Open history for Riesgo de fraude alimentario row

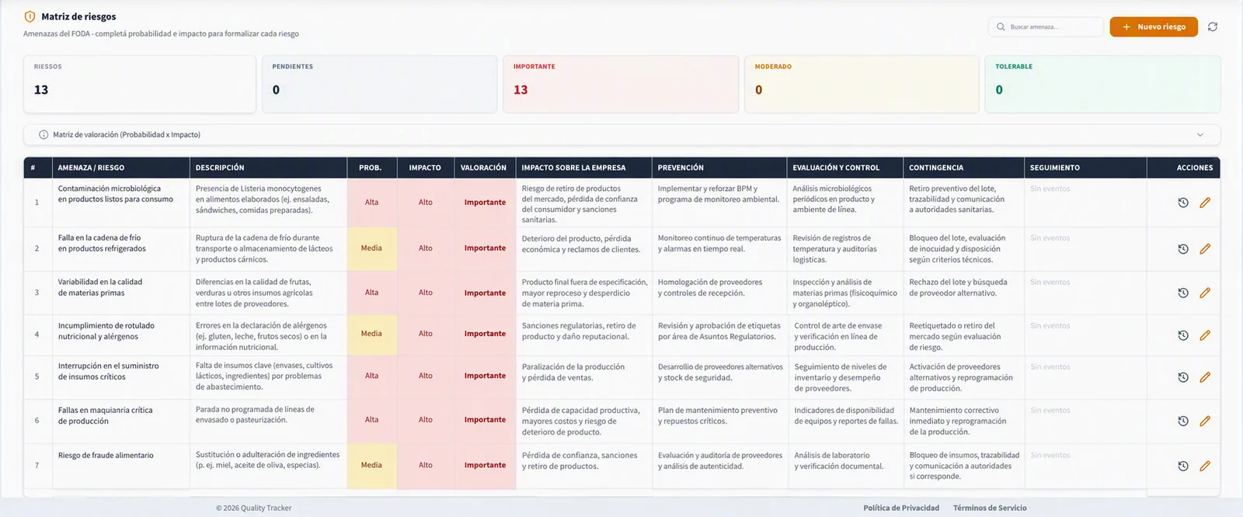(1182, 466)
